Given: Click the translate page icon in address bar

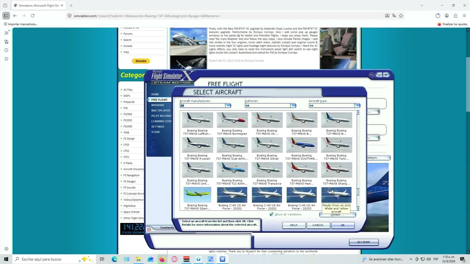Looking at the screenshot, I should tap(394, 16).
